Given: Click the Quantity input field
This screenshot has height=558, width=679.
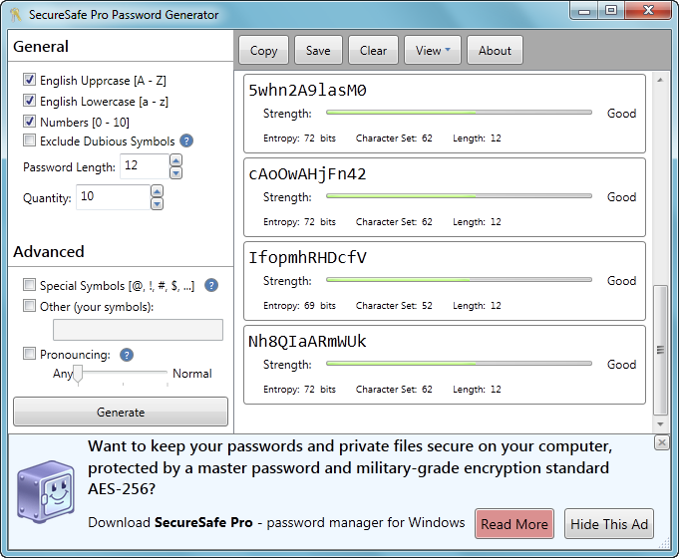Looking at the screenshot, I should (114, 197).
